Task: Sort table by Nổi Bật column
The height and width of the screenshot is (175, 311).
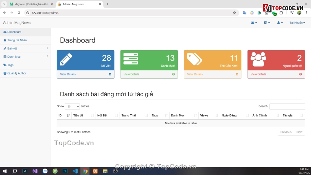Action: [108, 115]
